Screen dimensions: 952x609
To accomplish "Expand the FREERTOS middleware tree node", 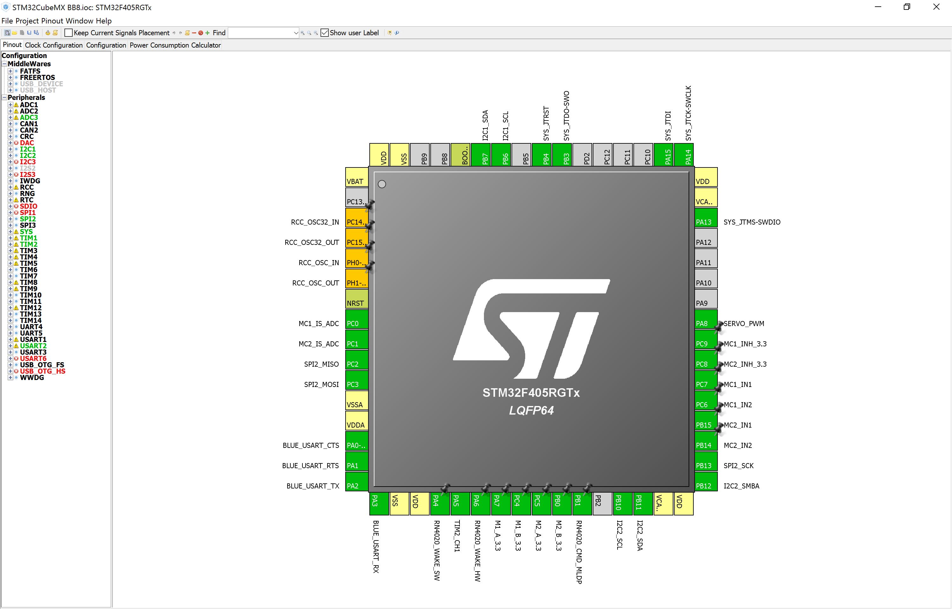I will 10,77.
